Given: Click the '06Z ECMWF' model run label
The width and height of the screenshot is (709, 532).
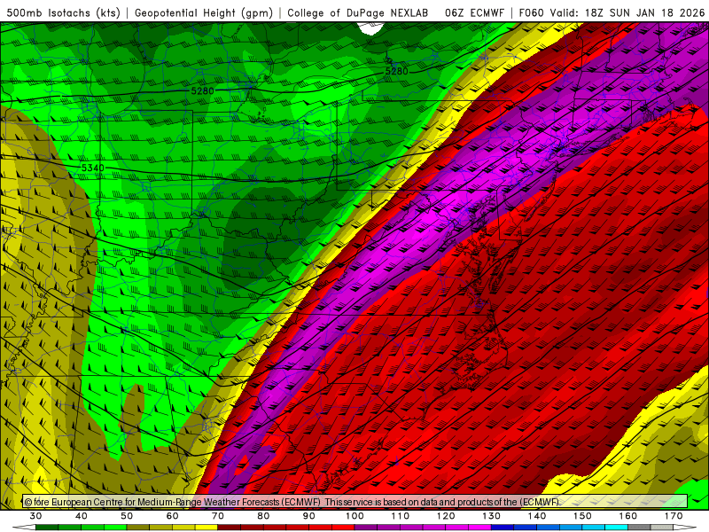Looking at the screenshot, I should [x=474, y=12].
